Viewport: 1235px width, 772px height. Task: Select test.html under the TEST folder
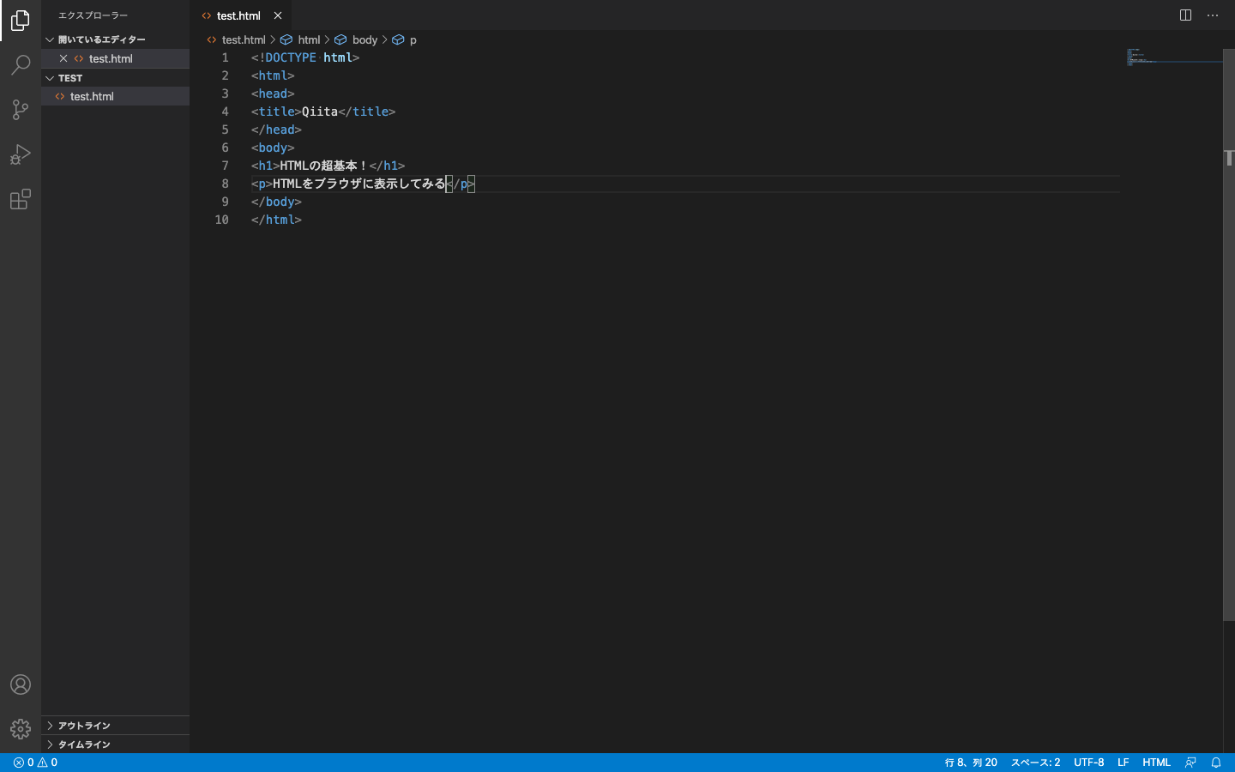pos(115,96)
